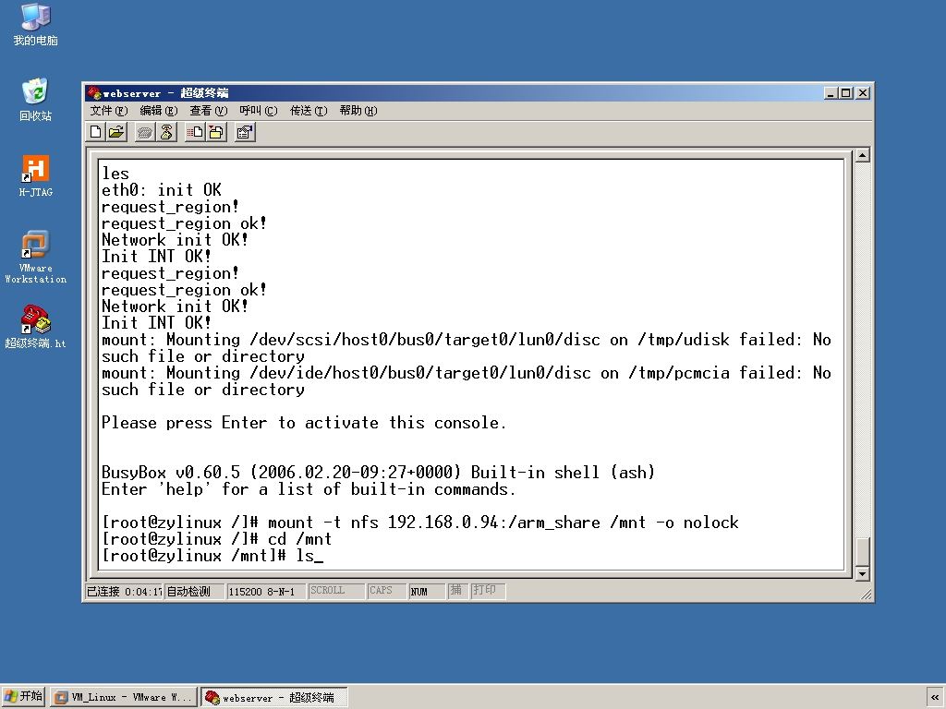This screenshot has height=709, width=946.
Task: Click the terminal scrollbar up arrow
Action: 862,155
